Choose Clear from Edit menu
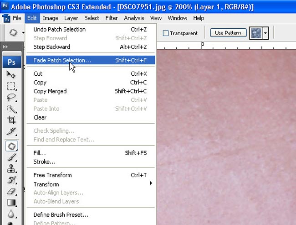 click(x=91, y=117)
